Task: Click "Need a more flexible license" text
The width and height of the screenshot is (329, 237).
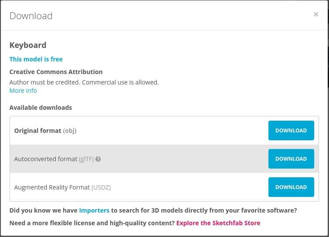Action: (x=92, y=223)
